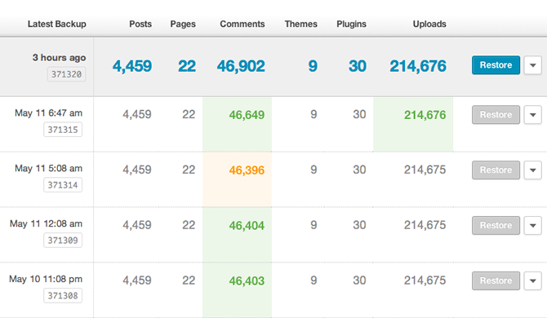Click the Plugins column header
The image size is (547, 318).
[351, 24]
